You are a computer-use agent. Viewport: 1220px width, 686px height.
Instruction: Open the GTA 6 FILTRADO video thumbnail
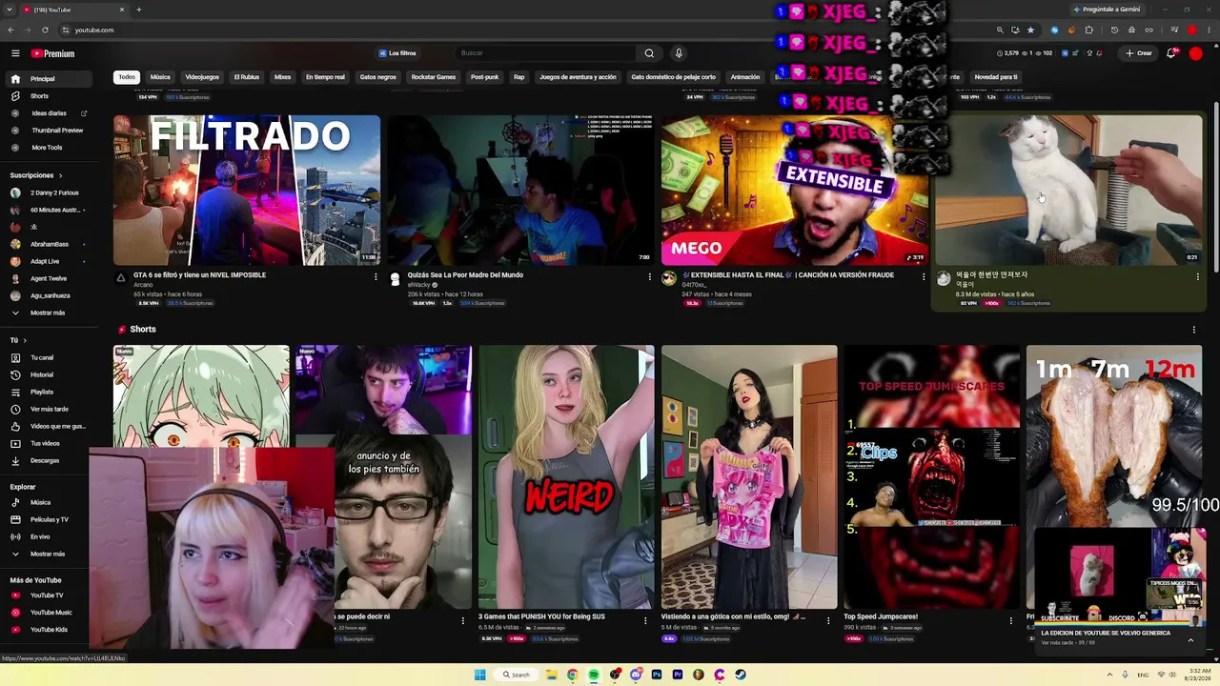click(247, 191)
